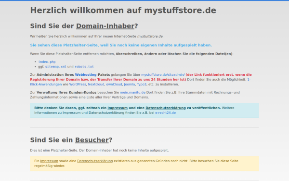Image resolution: width=289 pixels, height=181 pixels.
Task: Open the Joomla link
Action: tap(130, 84)
